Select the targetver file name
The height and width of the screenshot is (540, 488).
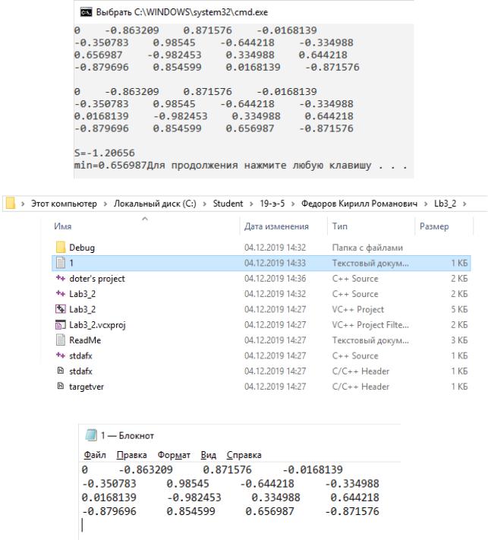point(87,387)
